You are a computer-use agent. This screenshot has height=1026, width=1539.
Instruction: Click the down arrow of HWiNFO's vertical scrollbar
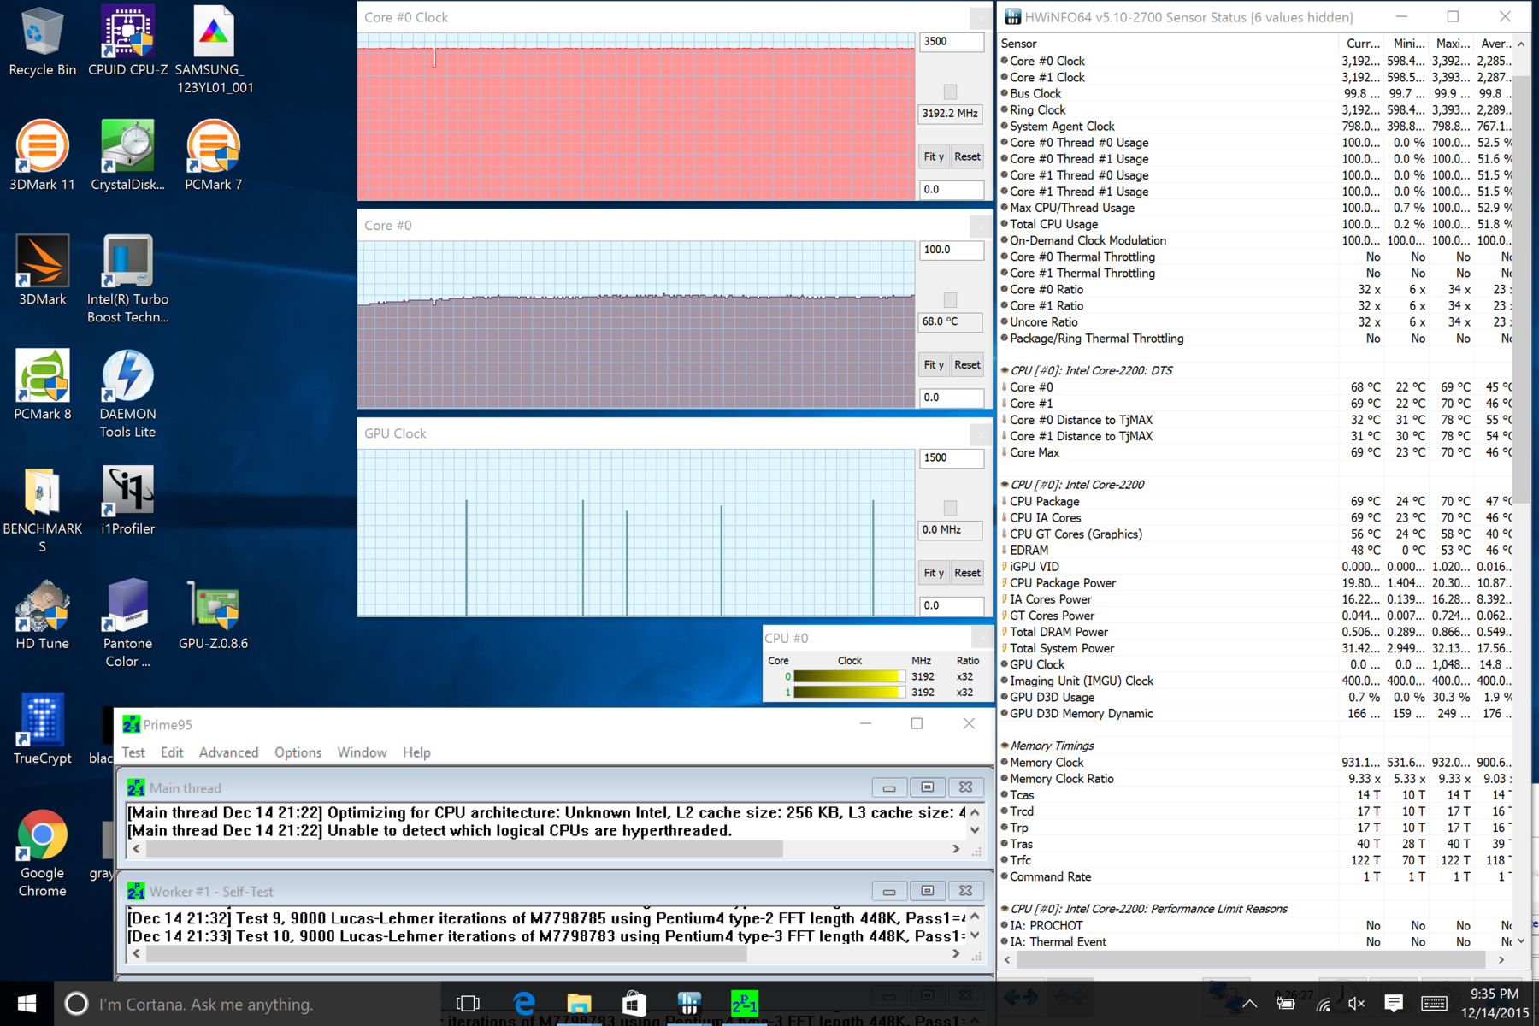coord(1521,941)
